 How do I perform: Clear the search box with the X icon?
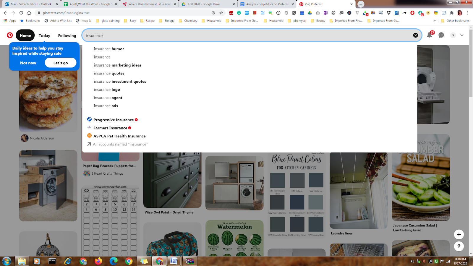[x=415, y=35]
